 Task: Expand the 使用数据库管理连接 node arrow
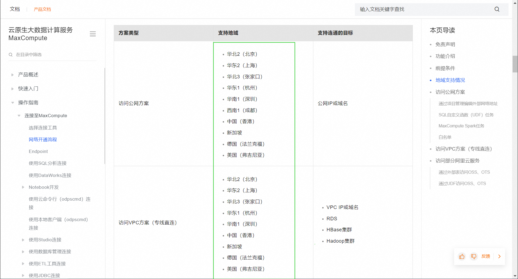tap(23, 252)
